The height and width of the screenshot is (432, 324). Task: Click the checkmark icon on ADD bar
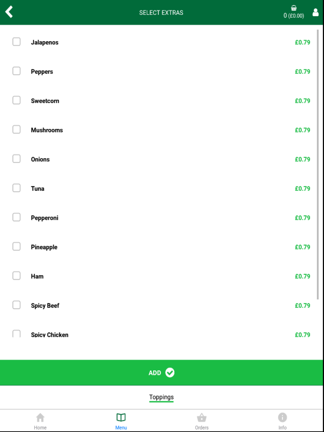tap(170, 373)
